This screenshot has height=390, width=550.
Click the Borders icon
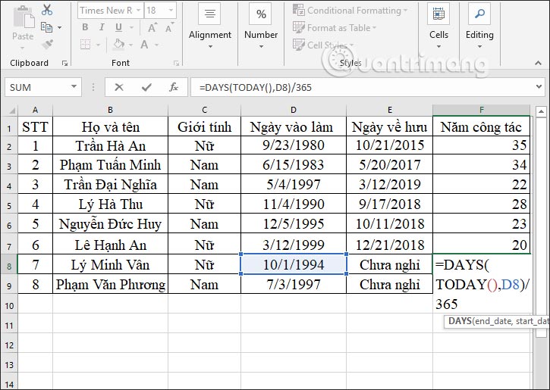85,45
